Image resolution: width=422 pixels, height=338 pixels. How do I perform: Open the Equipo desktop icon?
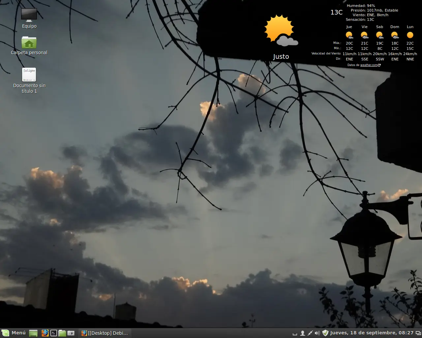pyautogui.click(x=29, y=15)
